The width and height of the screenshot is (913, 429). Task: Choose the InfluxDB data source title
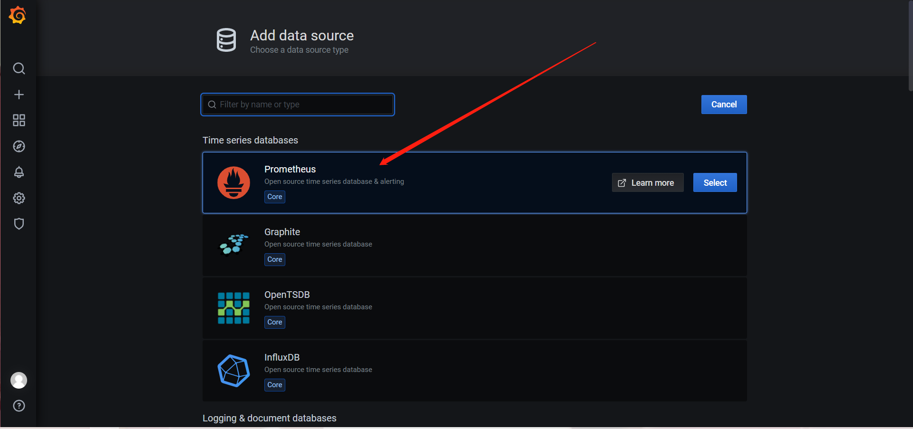[282, 357]
